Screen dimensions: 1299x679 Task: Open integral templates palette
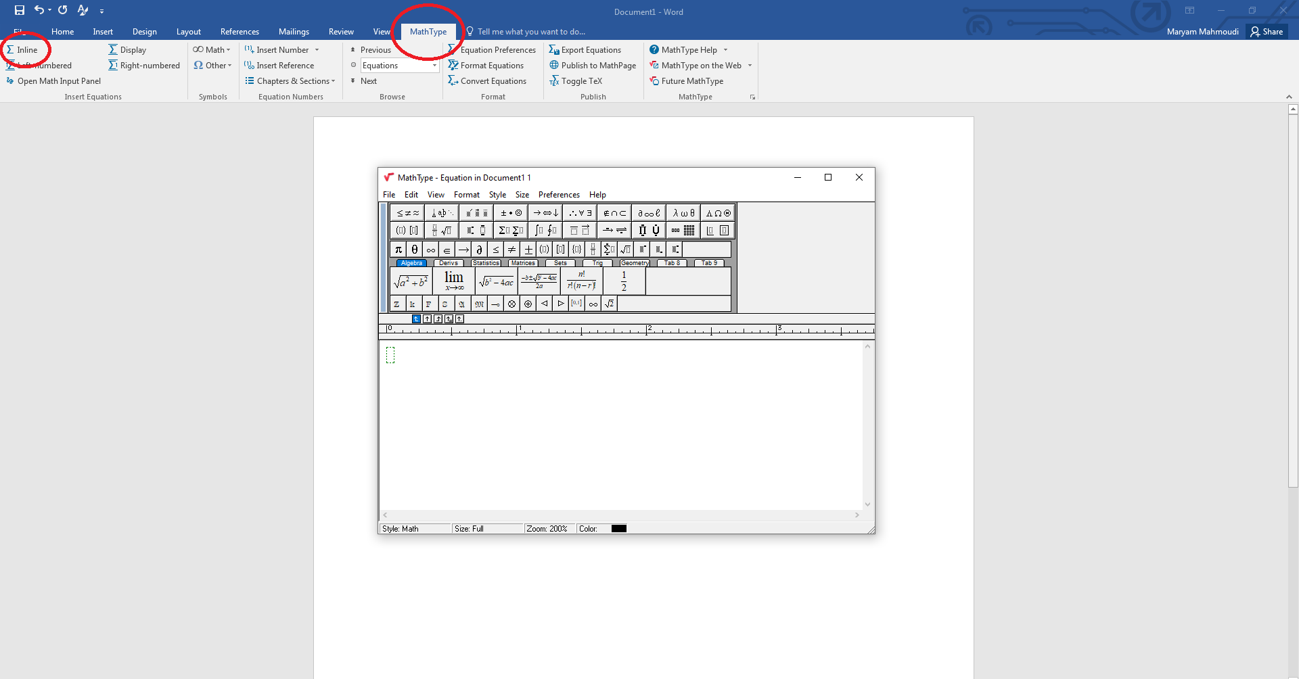coord(545,231)
